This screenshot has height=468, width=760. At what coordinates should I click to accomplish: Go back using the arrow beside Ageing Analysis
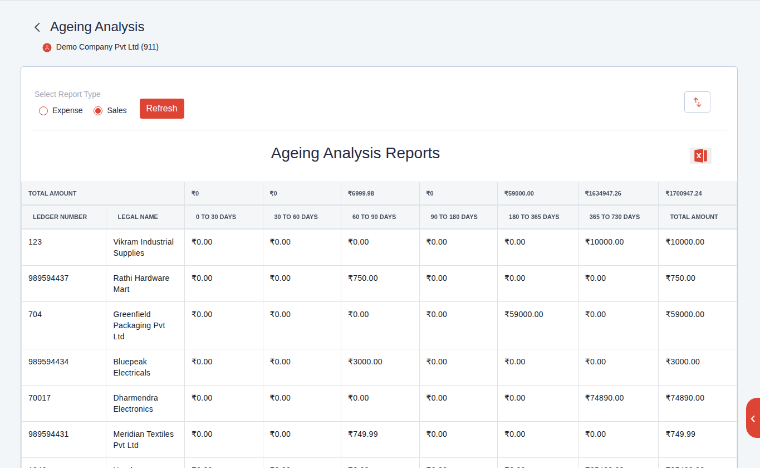[x=37, y=27]
